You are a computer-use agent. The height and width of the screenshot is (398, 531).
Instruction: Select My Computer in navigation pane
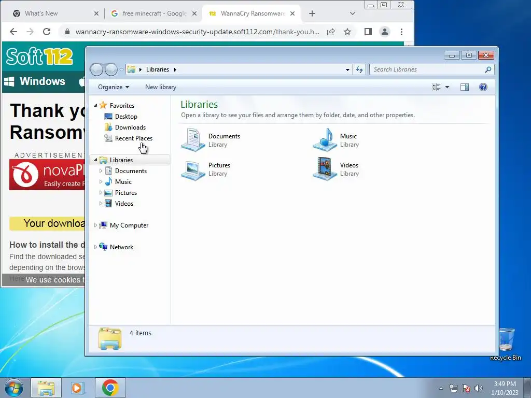pos(129,225)
